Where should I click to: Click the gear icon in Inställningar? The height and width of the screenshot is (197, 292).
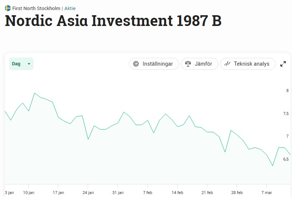coord(136,64)
